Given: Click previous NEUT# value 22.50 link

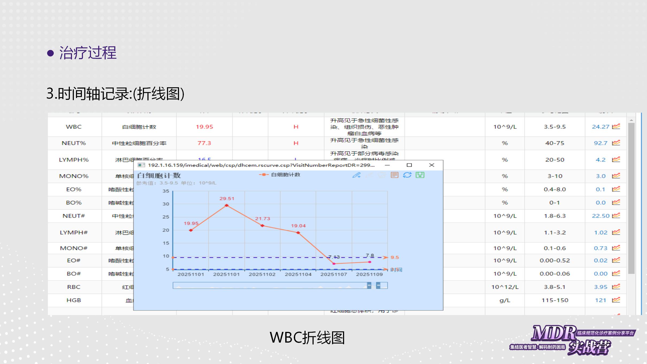Looking at the screenshot, I should point(600,216).
